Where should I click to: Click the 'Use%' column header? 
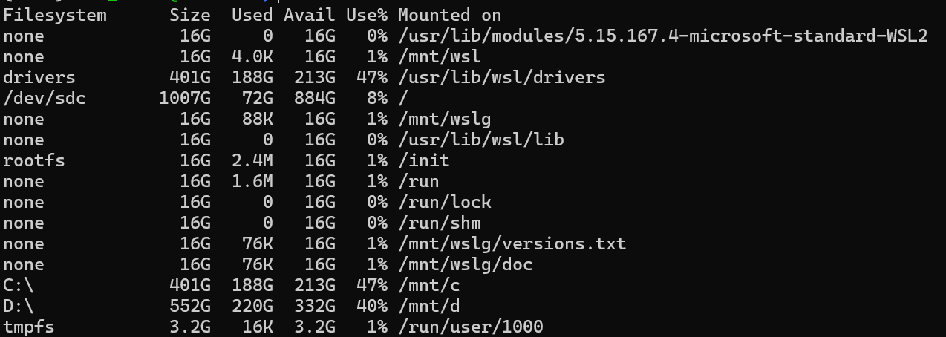[367, 15]
